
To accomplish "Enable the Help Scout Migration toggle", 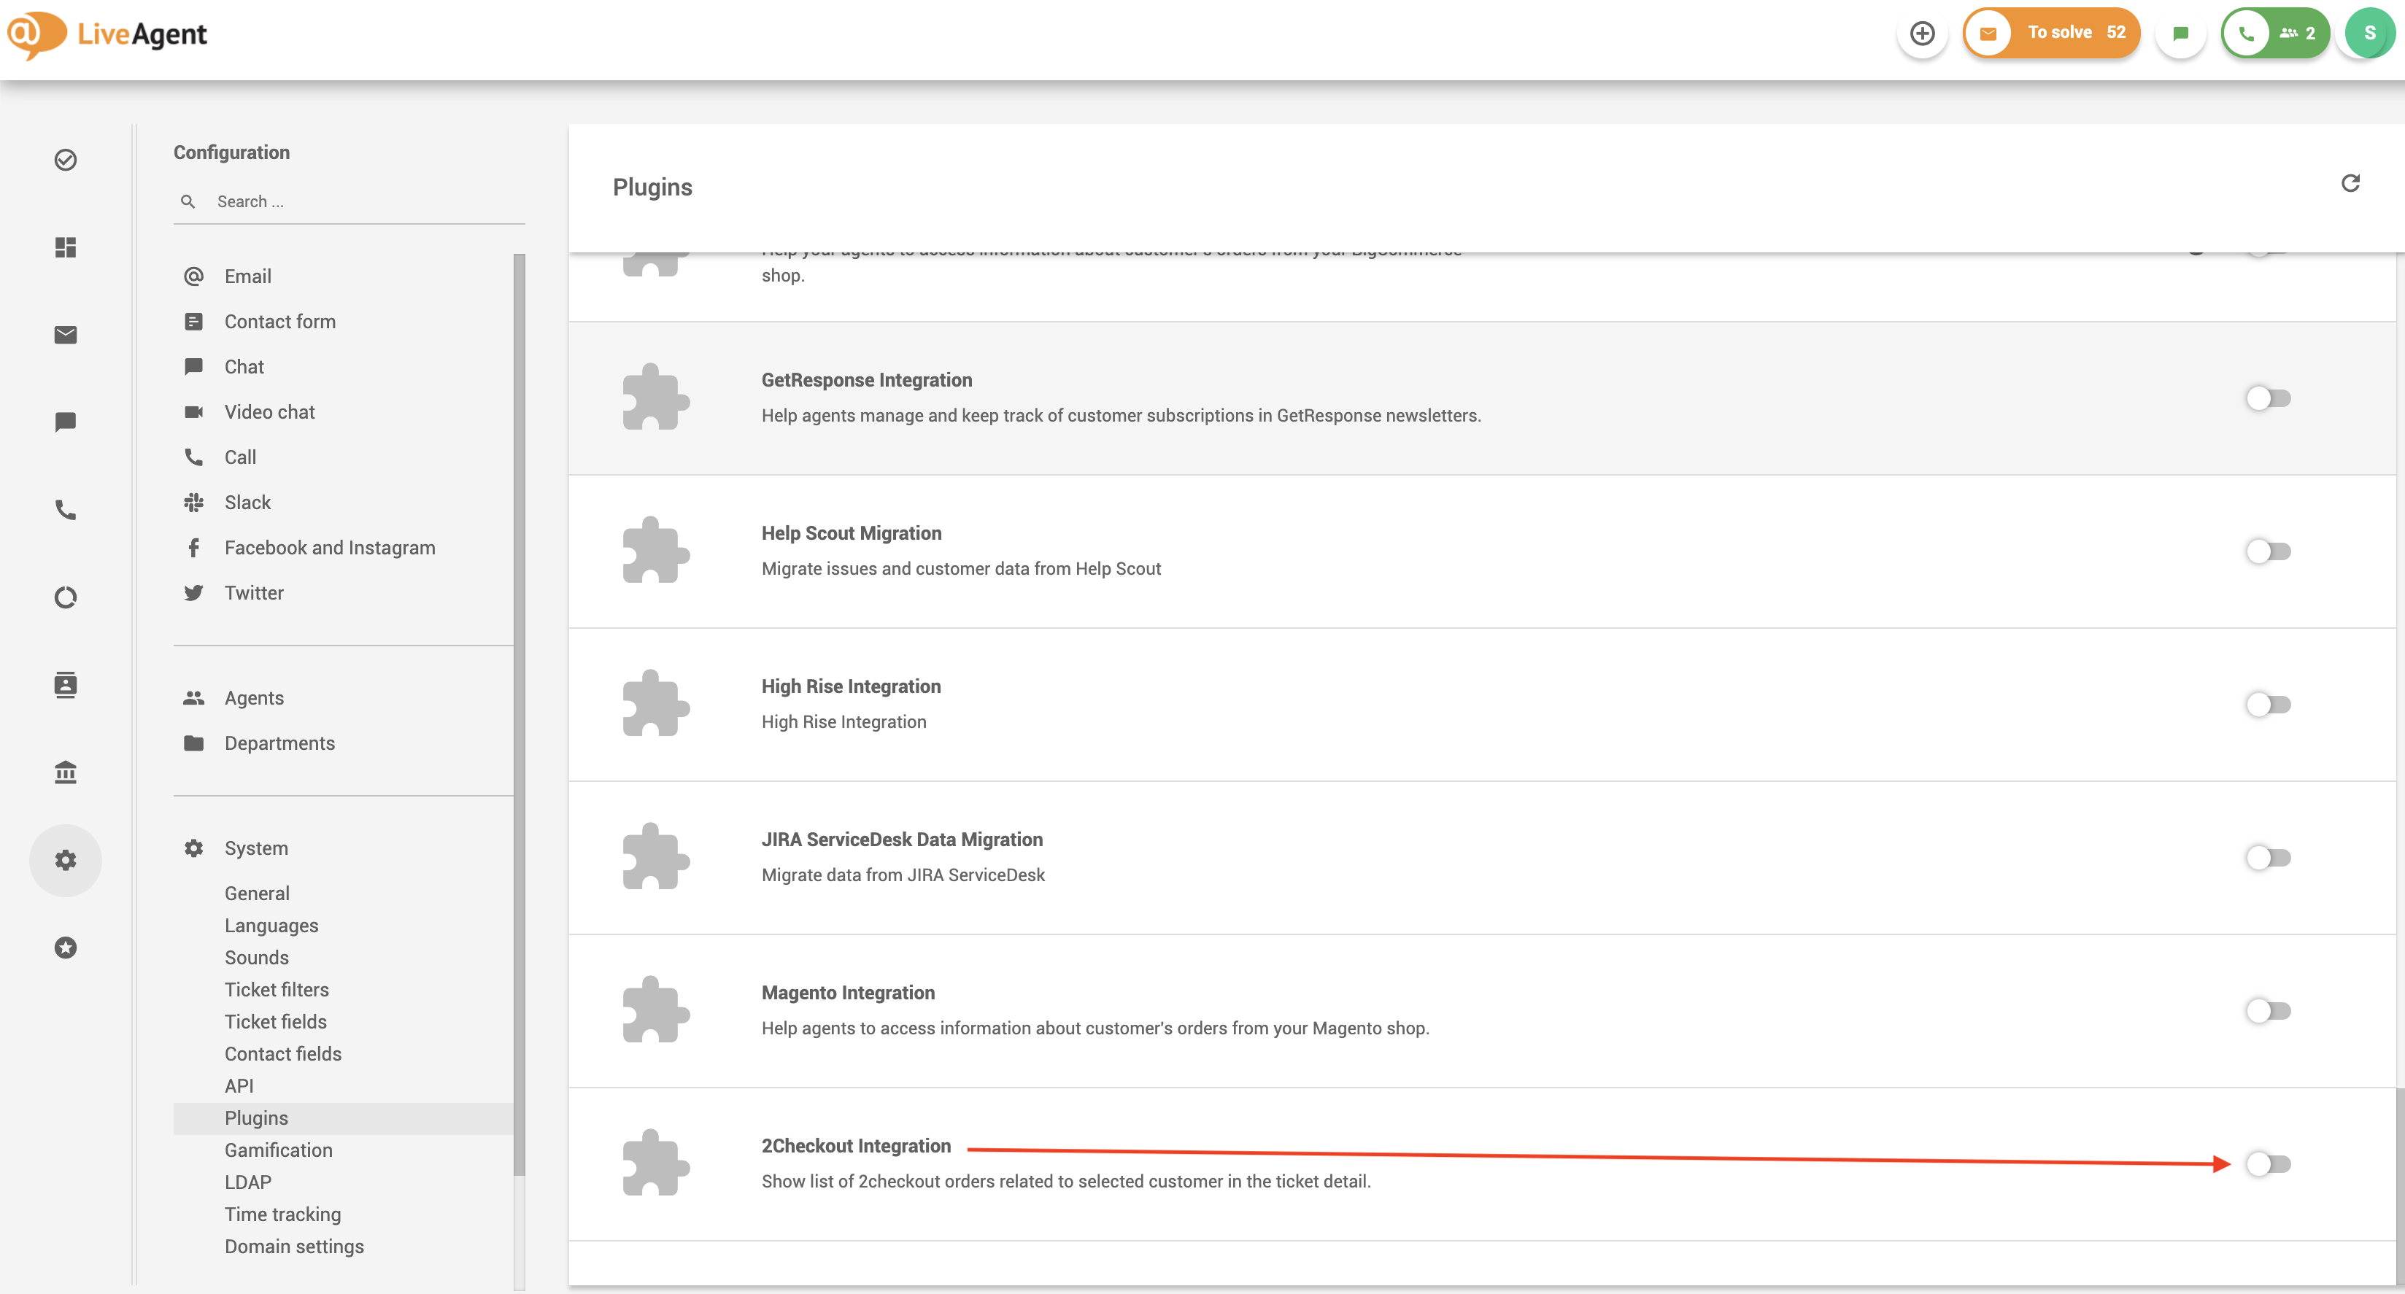I will coord(2268,551).
